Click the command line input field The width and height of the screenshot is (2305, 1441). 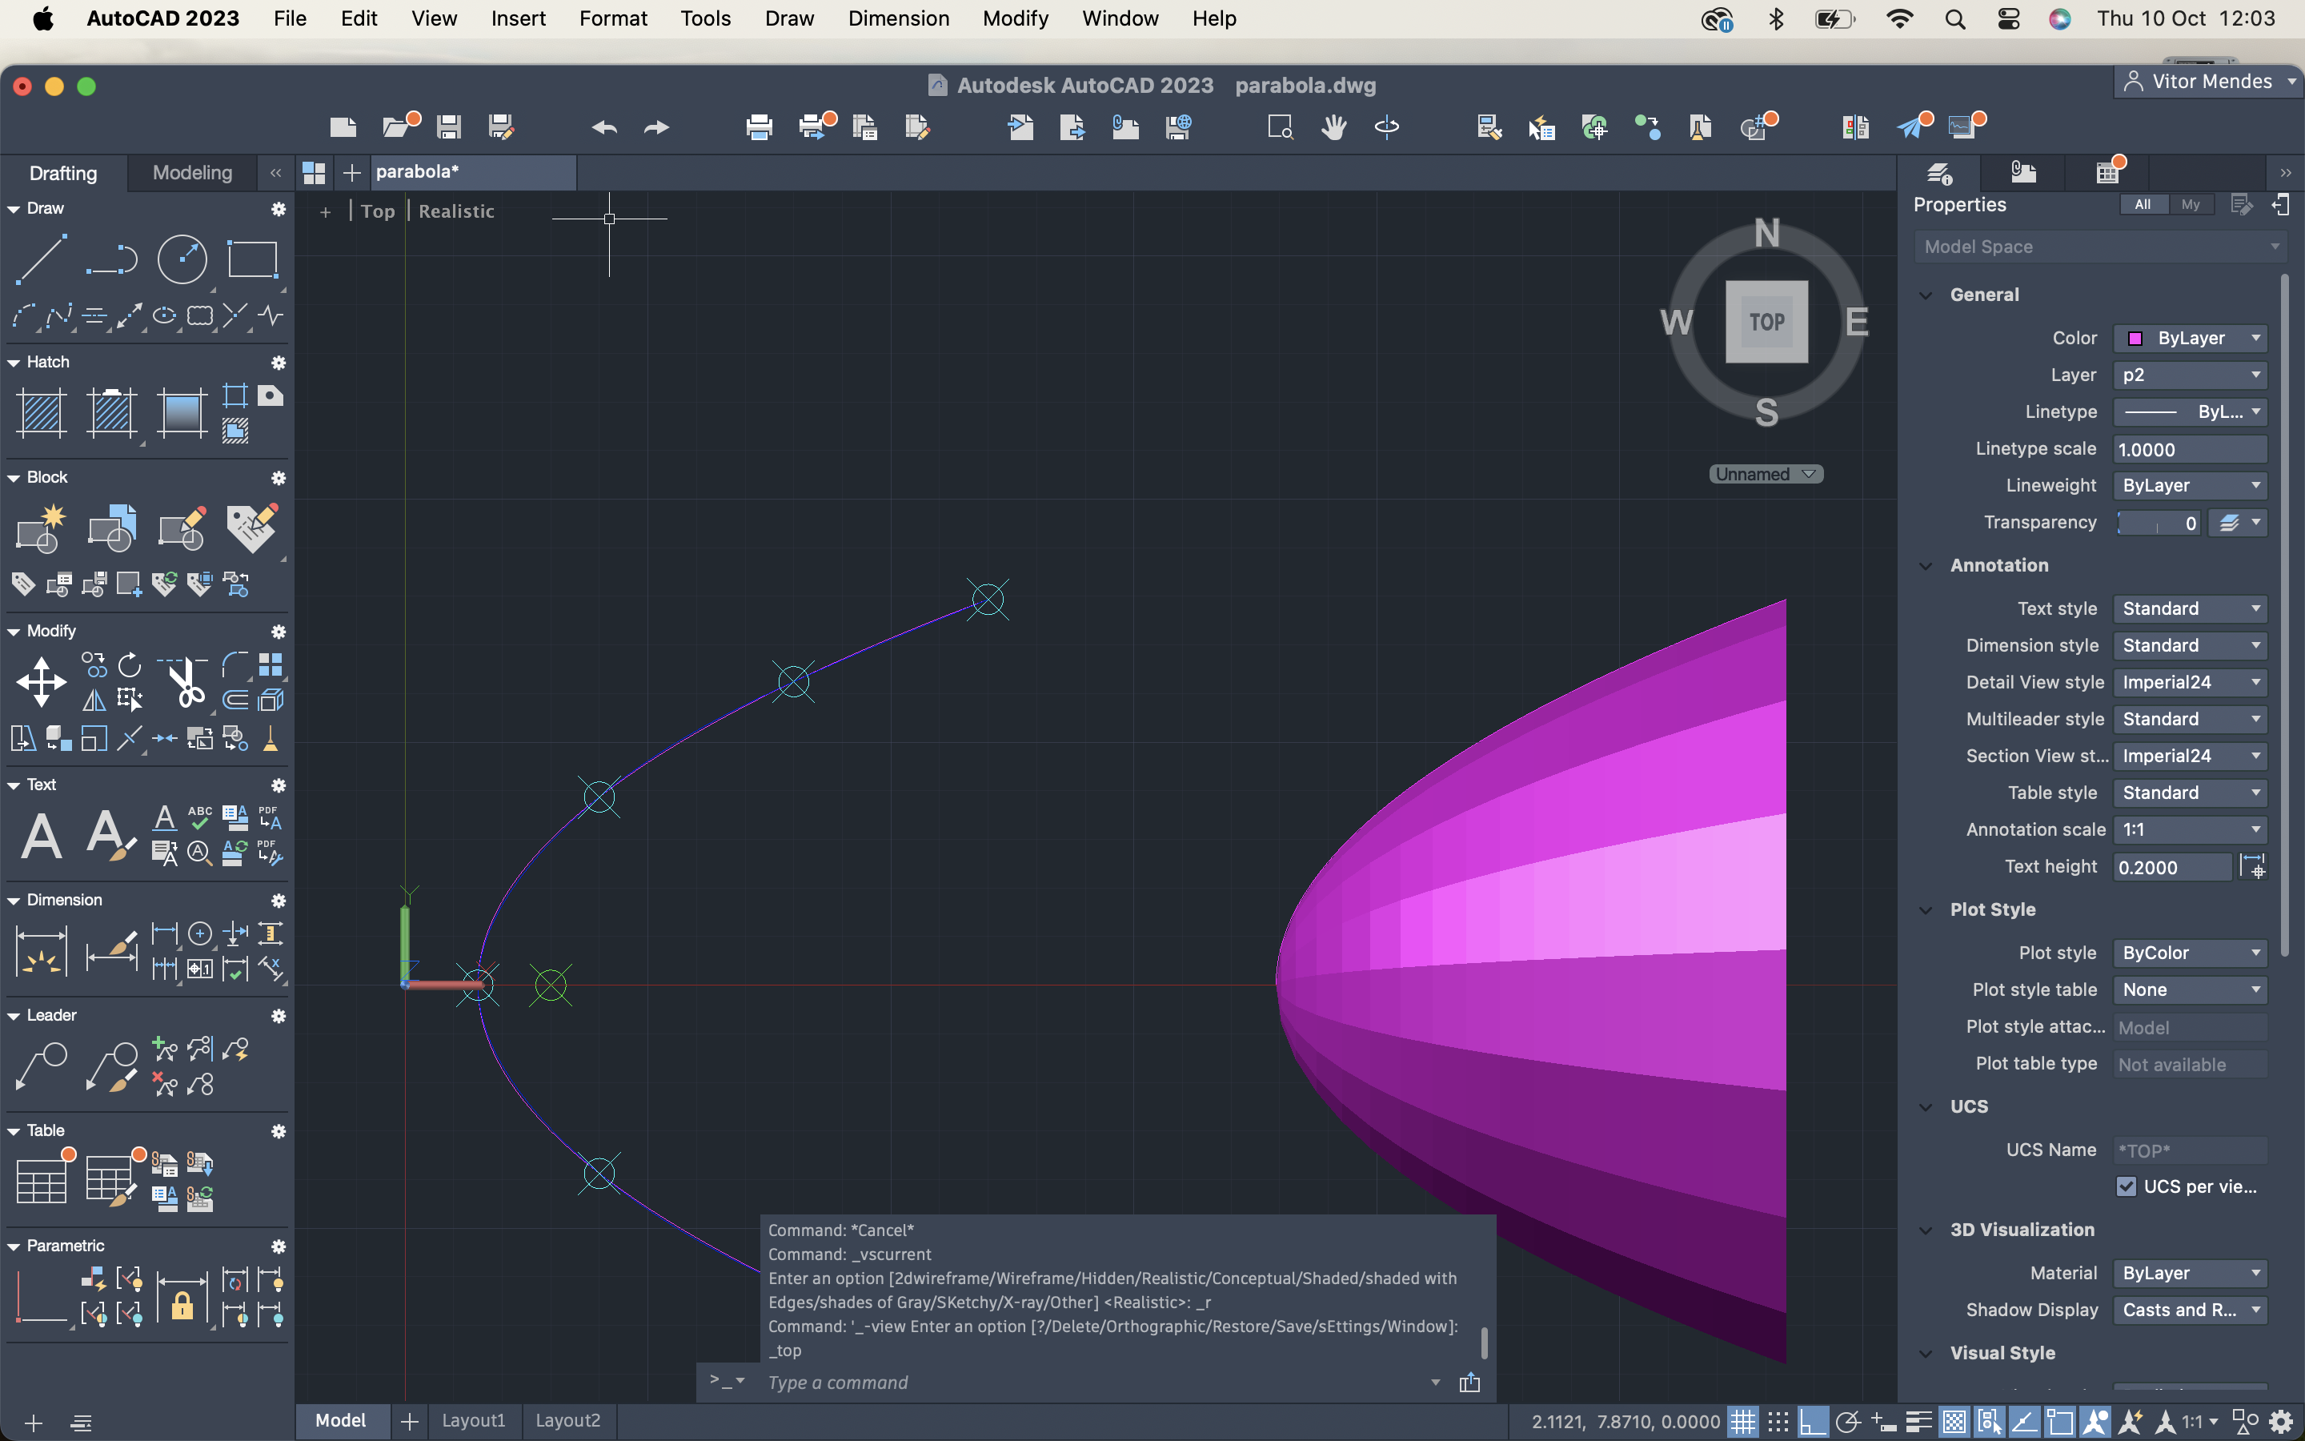click(x=1096, y=1383)
